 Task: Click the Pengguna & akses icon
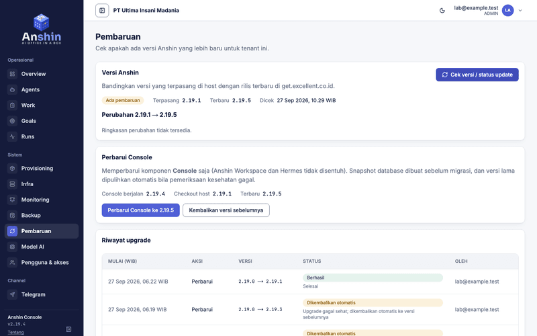click(x=12, y=262)
